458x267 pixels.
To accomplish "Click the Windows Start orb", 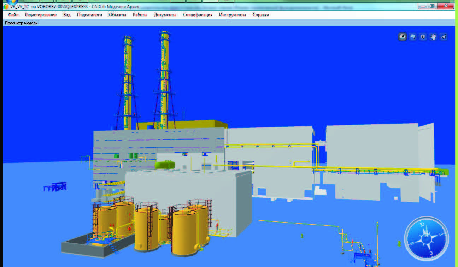I will point(12,1).
